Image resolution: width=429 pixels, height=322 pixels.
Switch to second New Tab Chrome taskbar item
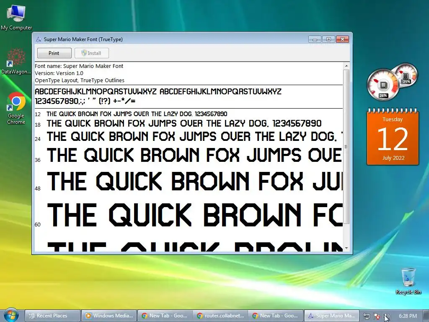click(x=276, y=316)
